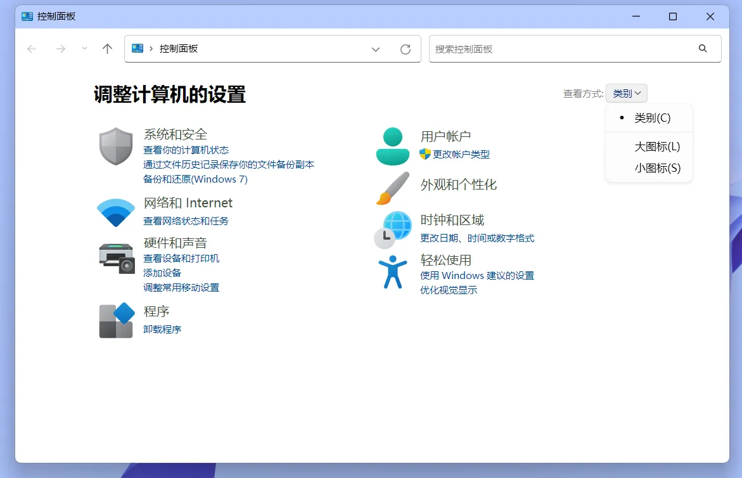Open the recent locations dropdown arrow
The height and width of the screenshot is (478, 742).
(x=84, y=49)
